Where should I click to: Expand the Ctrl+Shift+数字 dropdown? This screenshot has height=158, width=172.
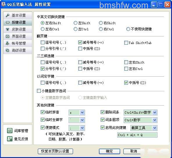pos(155,113)
